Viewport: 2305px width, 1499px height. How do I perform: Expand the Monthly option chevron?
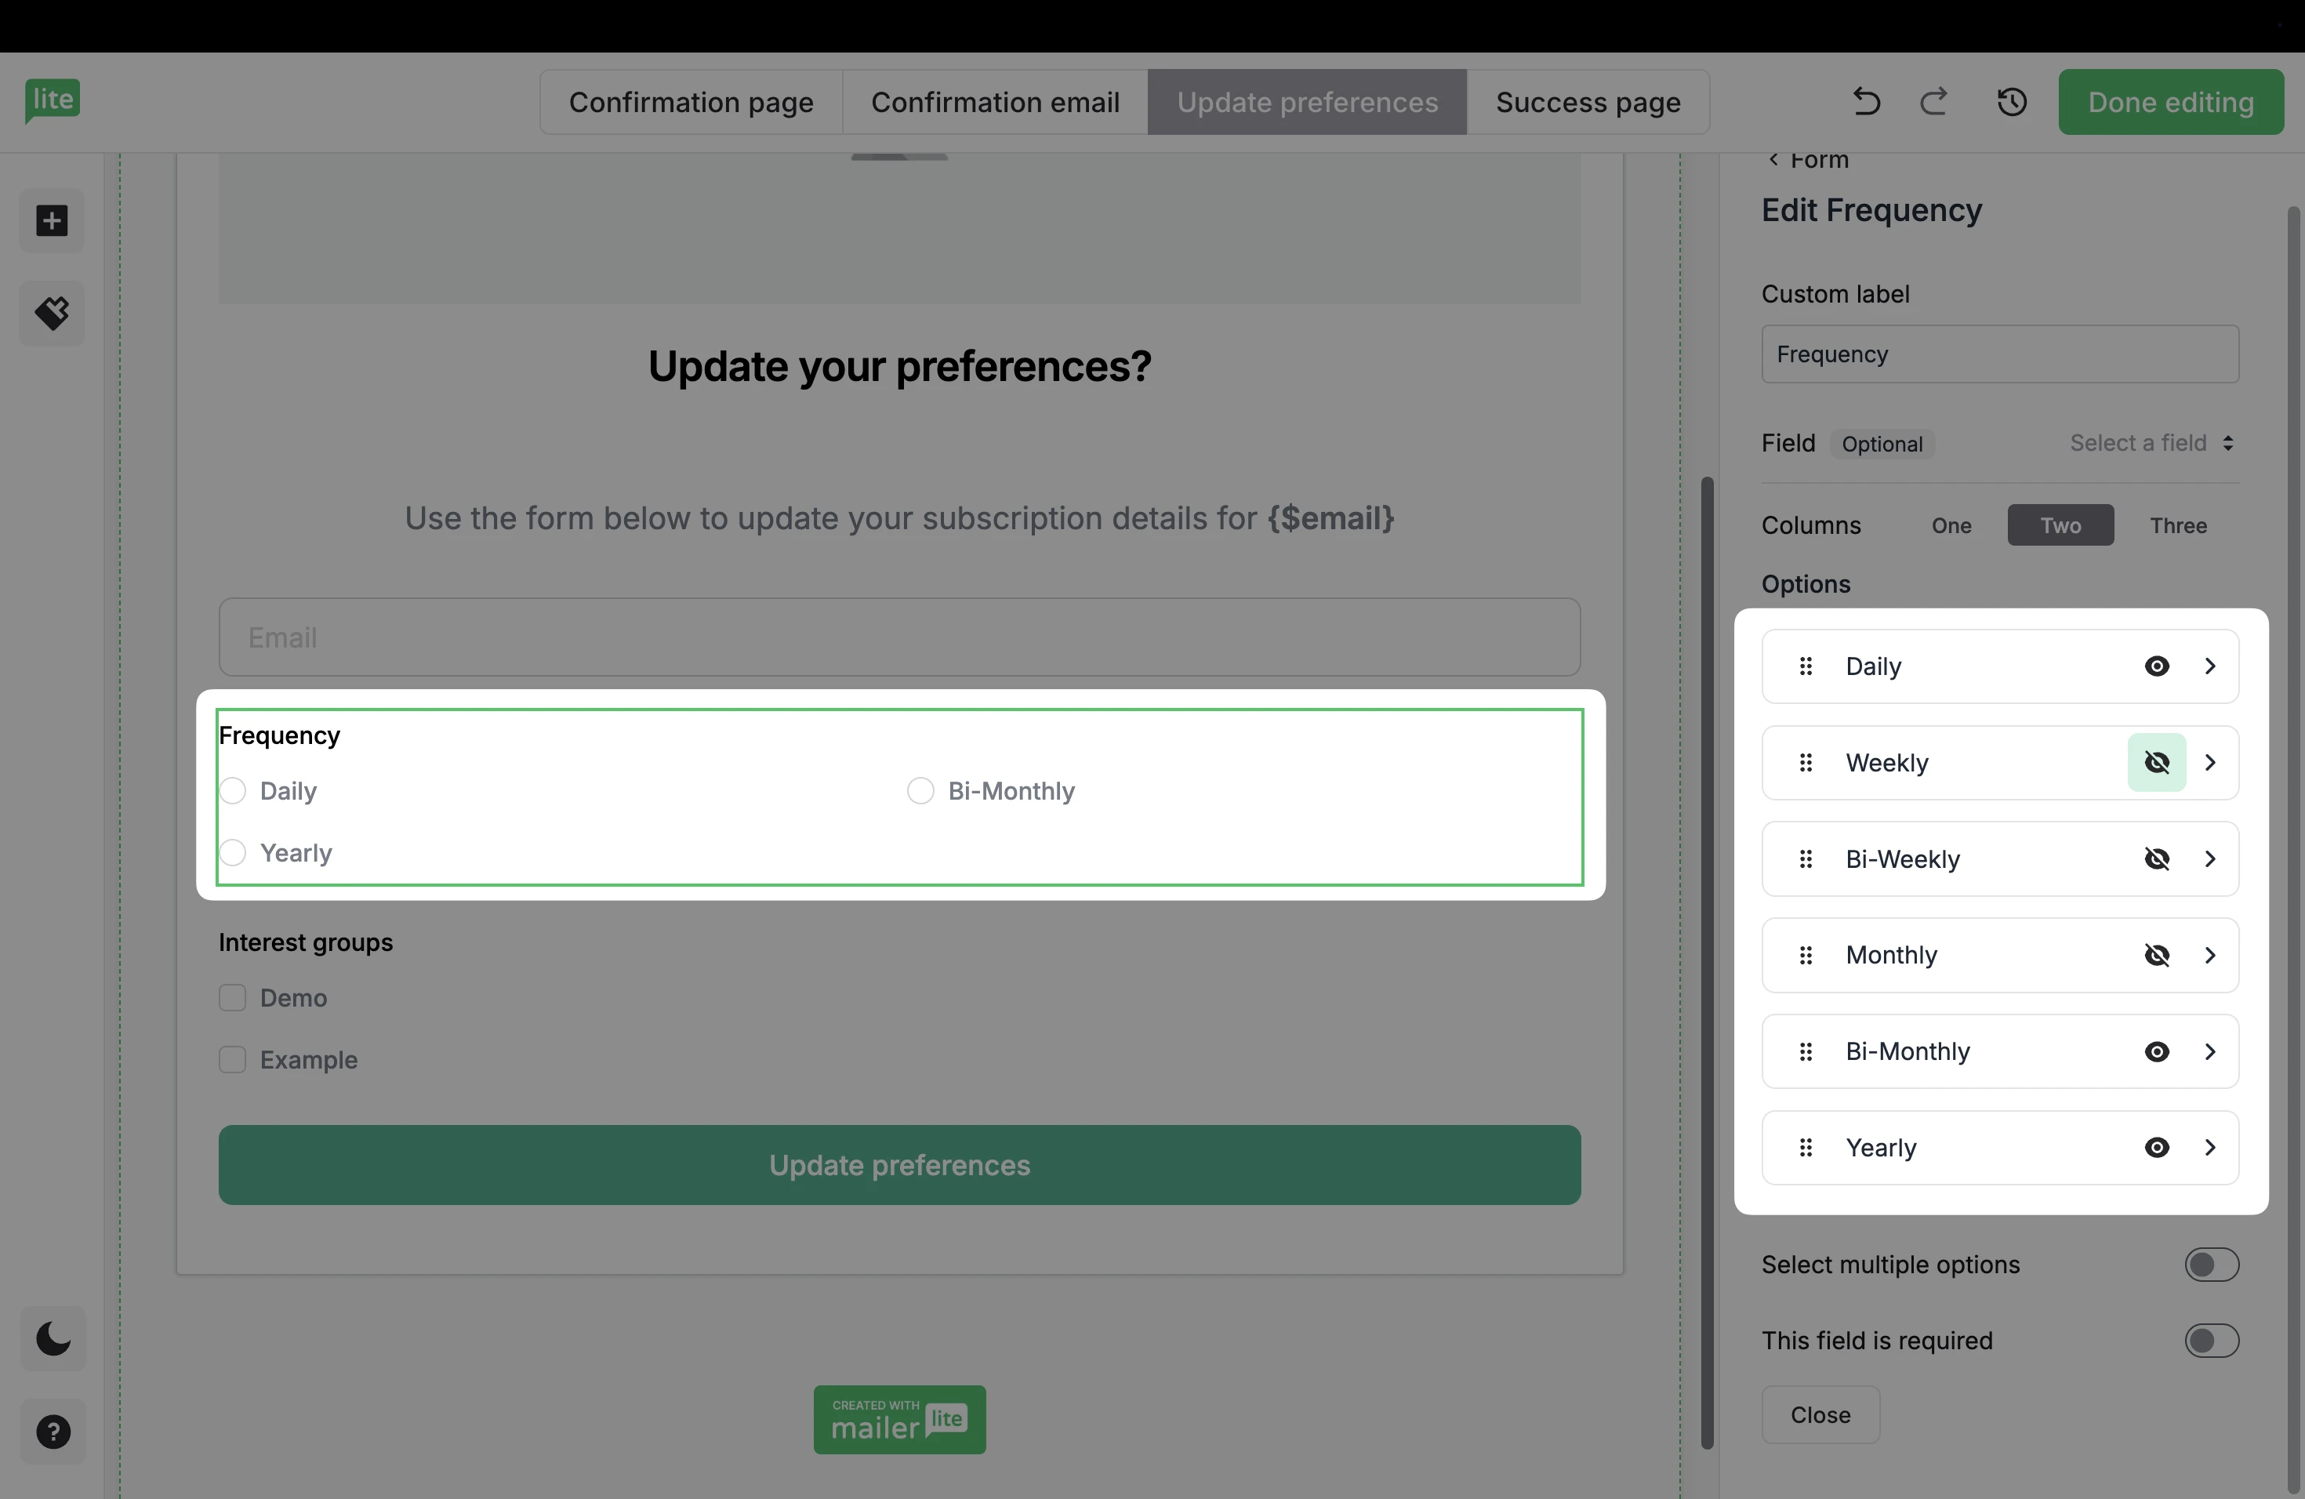[2210, 956]
